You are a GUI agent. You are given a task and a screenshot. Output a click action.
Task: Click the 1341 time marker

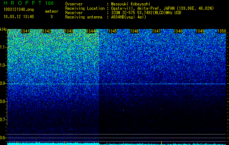[25, 31]
